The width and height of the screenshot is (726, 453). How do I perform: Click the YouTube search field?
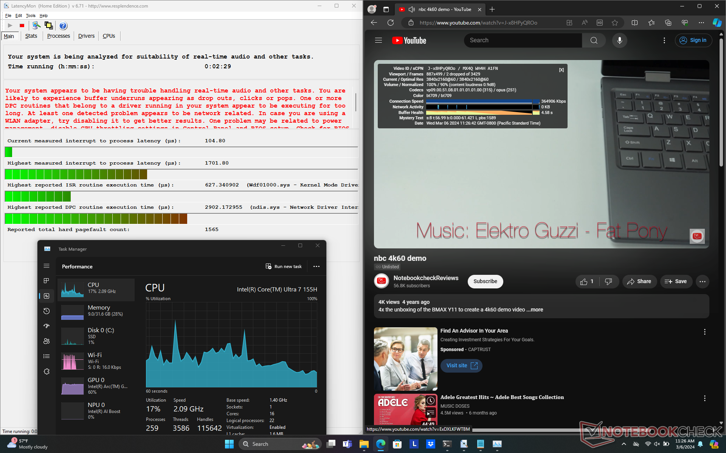[x=523, y=40]
